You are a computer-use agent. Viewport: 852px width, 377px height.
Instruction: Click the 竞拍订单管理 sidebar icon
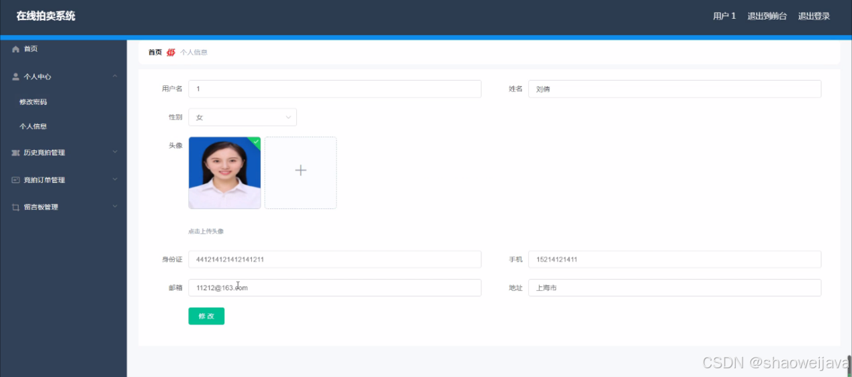click(x=16, y=180)
